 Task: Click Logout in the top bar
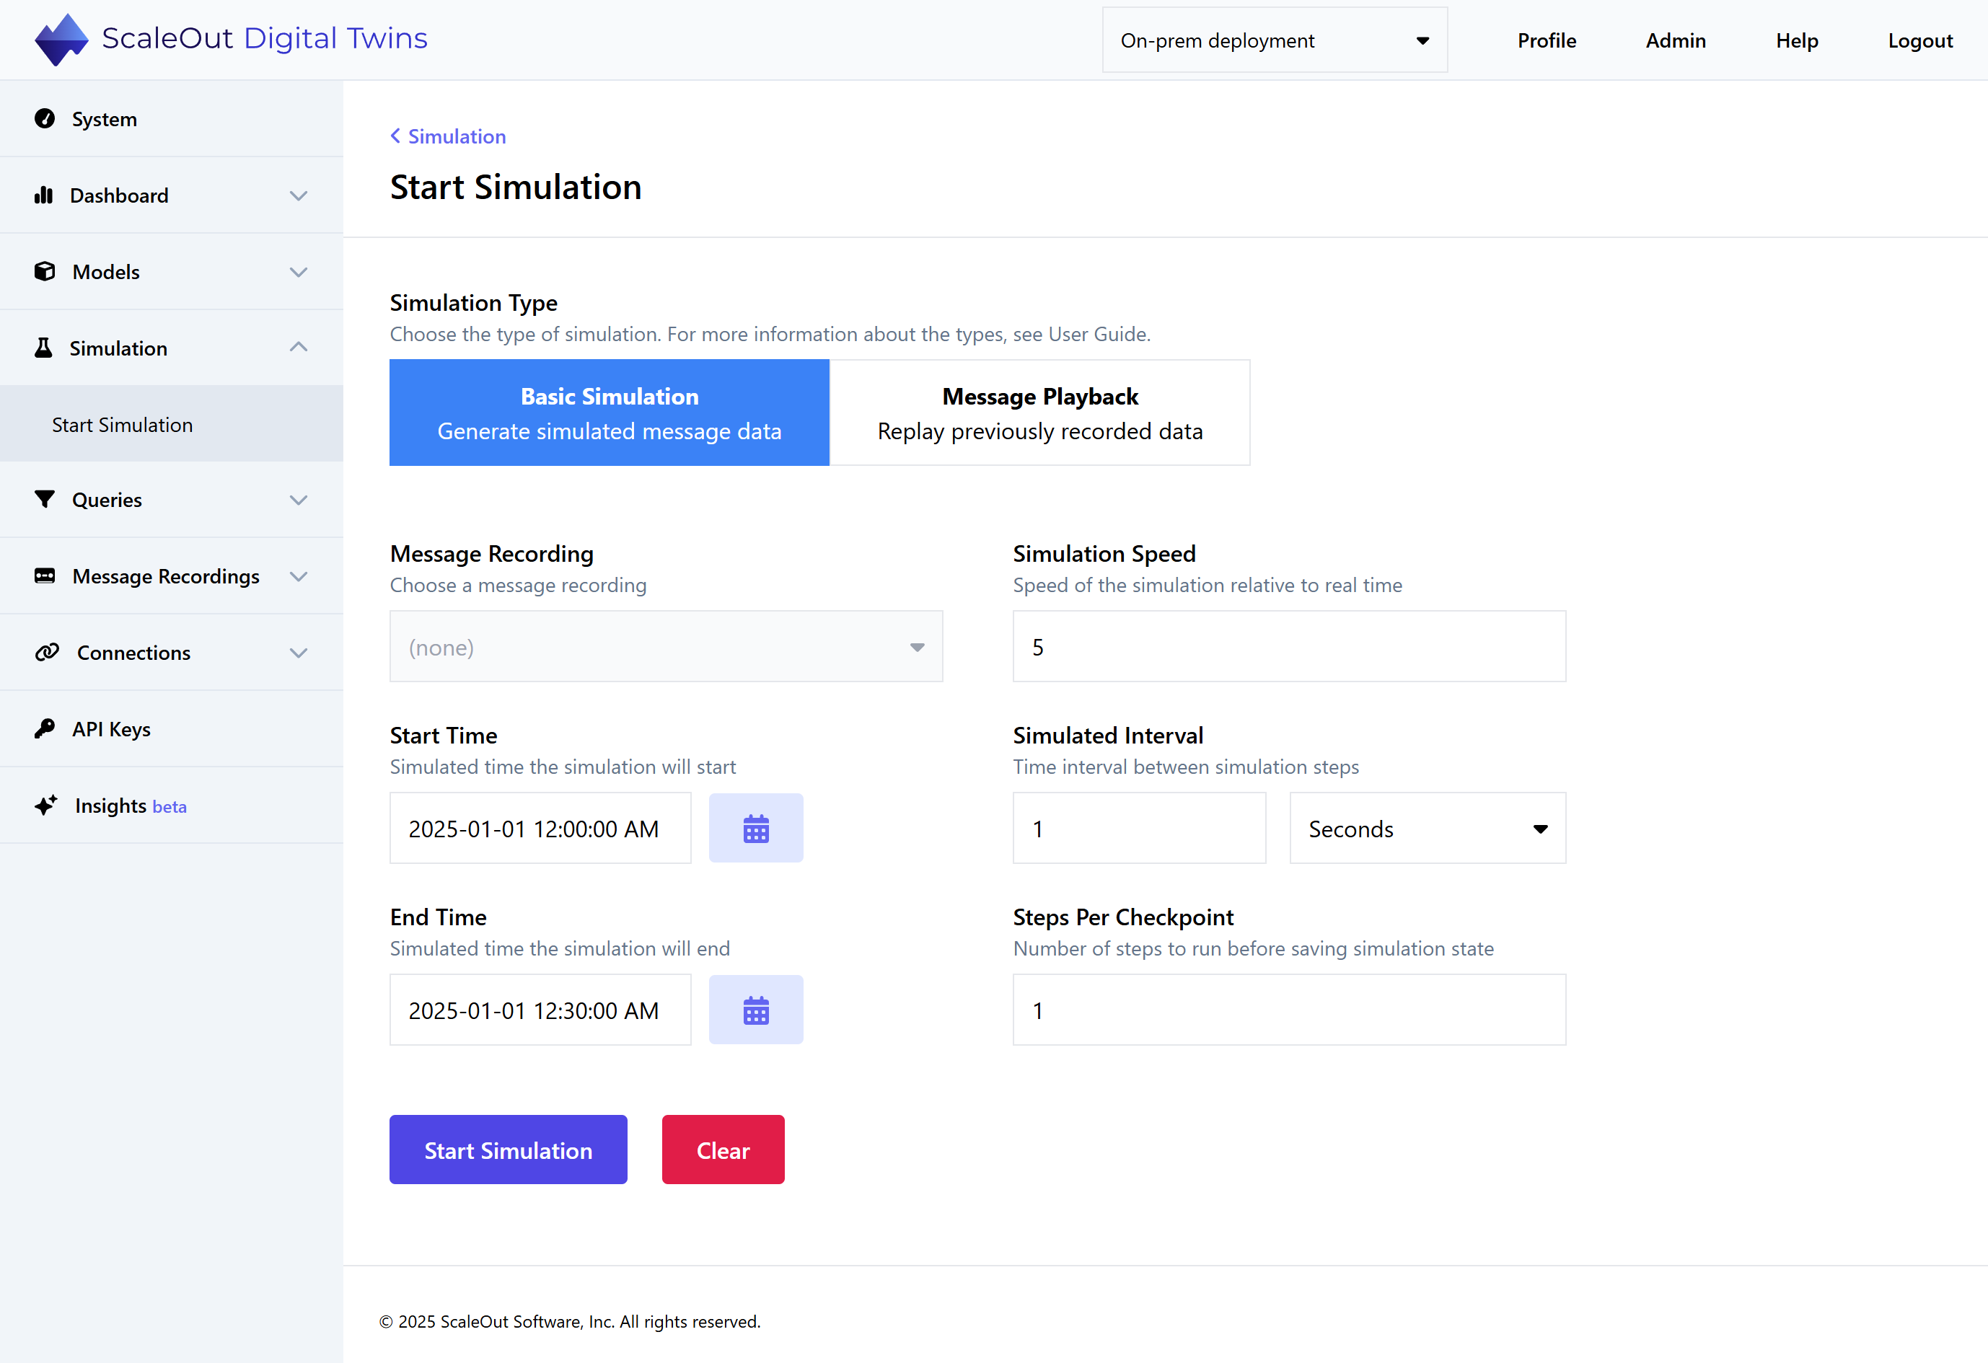click(1919, 40)
